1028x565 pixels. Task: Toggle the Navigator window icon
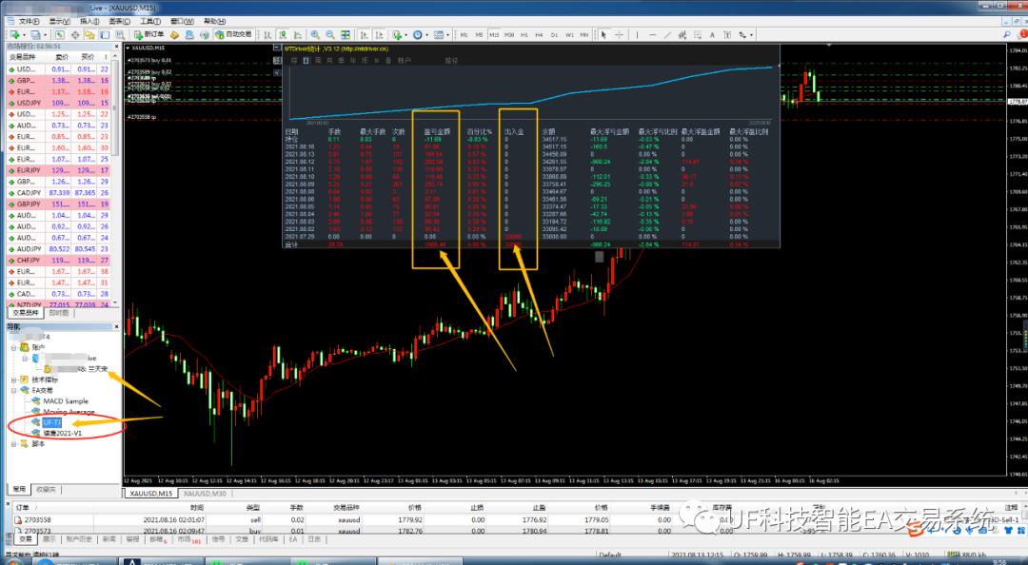coord(89,34)
